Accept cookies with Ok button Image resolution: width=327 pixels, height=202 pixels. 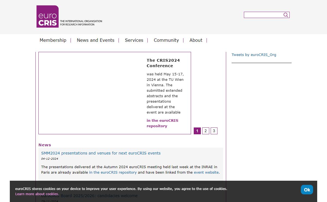307,190
